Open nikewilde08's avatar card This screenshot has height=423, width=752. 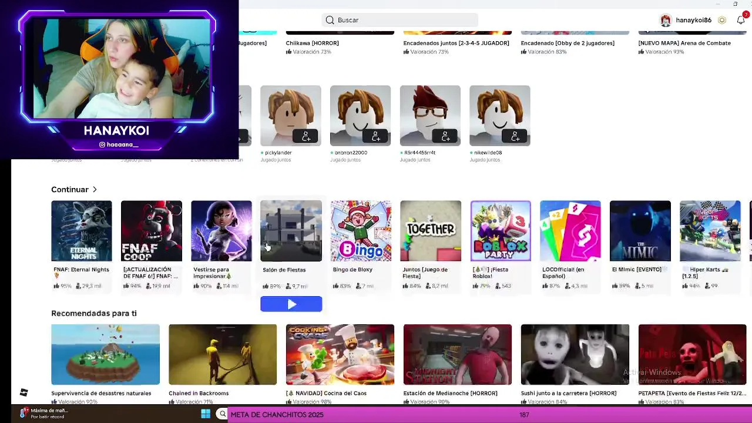[500, 116]
